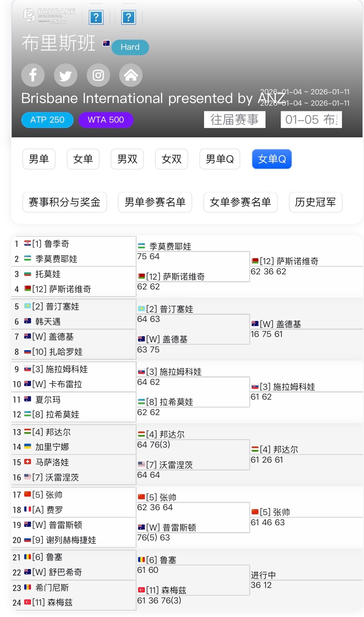
Task: Click the first question mark image icon
Action: (x=96, y=17)
